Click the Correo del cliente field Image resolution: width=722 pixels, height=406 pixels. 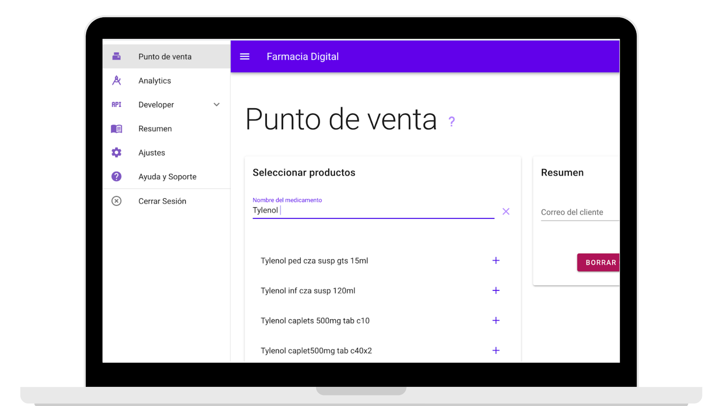[x=580, y=212]
